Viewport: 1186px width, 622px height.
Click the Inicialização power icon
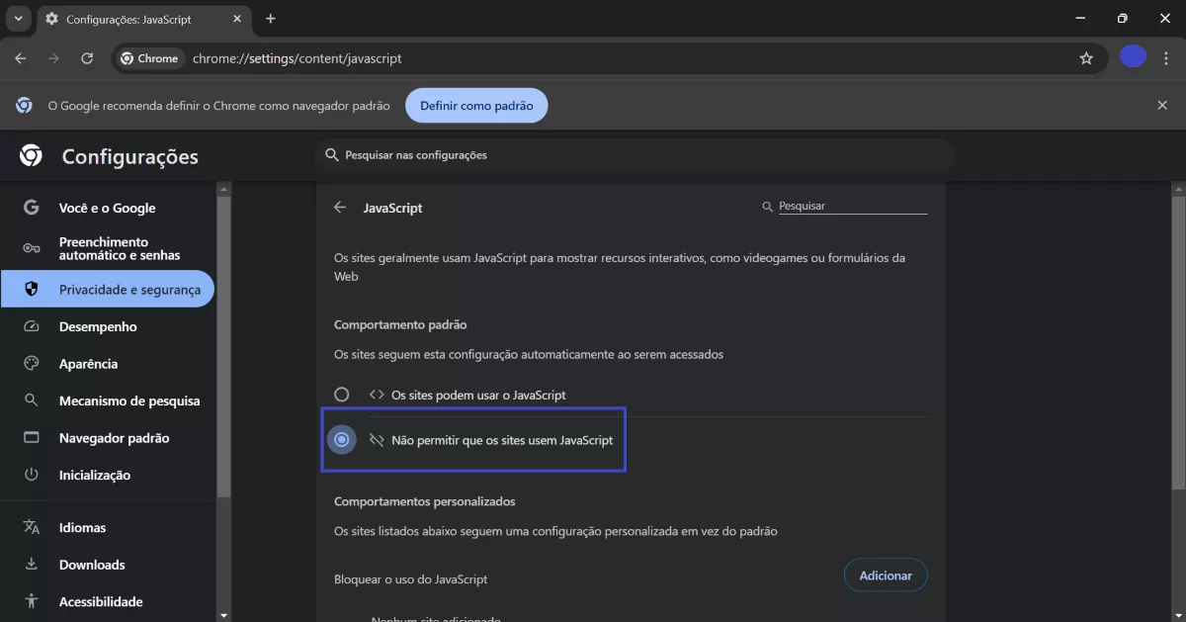coord(31,475)
